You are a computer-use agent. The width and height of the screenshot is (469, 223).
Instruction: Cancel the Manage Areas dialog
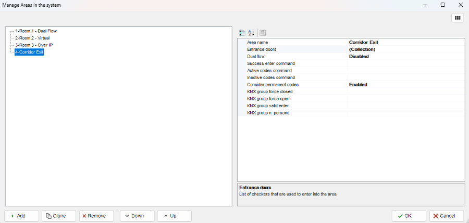coord(447,216)
